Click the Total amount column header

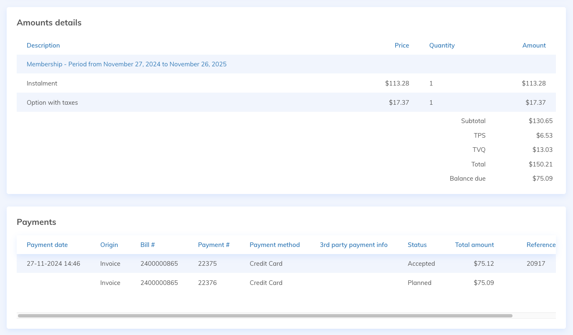(x=474, y=245)
